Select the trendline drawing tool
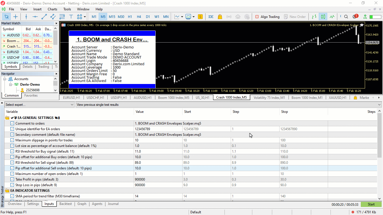Screen dimensions: 383x215 click(44, 17)
